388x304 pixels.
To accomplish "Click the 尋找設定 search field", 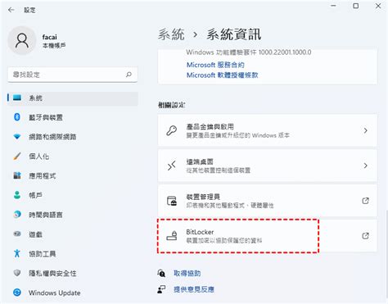I will point(73,75).
